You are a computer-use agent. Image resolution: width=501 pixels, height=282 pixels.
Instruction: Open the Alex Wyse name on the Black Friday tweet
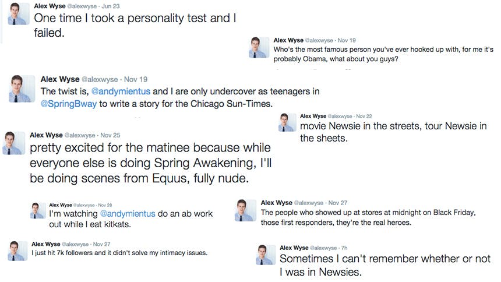[x=276, y=203]
